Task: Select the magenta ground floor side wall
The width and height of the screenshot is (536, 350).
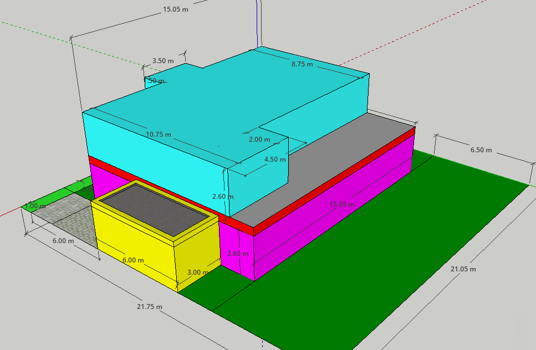Action: [x=333, y=222]
